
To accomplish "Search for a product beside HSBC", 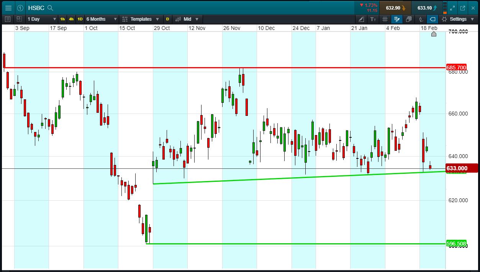I will (x=50, y=8).
